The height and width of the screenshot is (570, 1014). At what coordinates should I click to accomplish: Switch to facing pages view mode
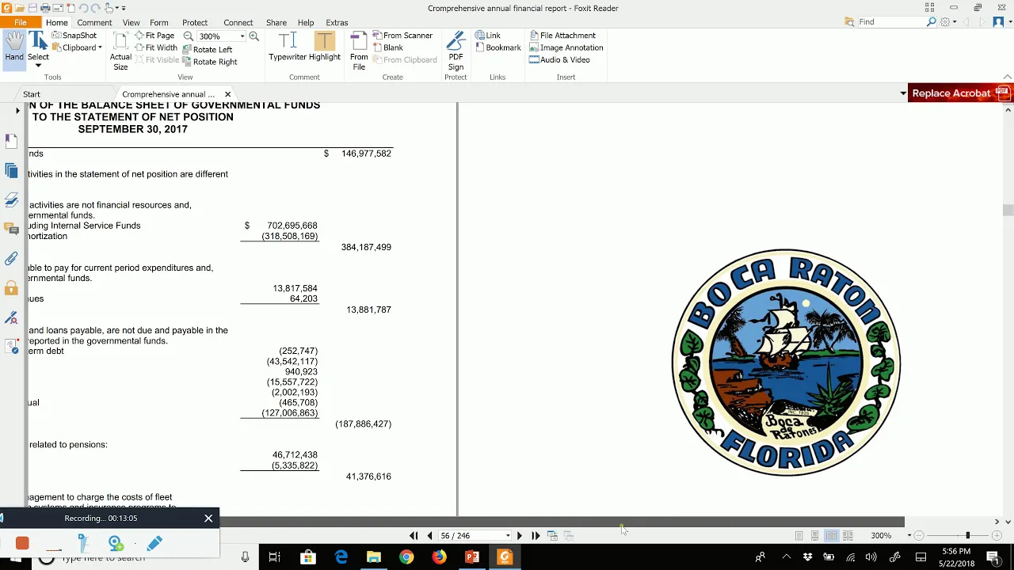click(831, 536)
